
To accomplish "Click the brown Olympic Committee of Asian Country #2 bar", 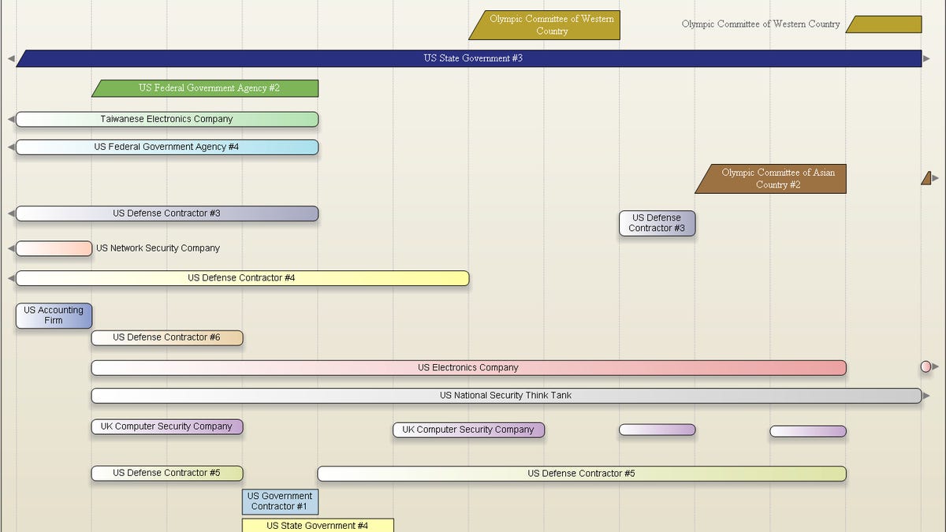I will (773, 178).
